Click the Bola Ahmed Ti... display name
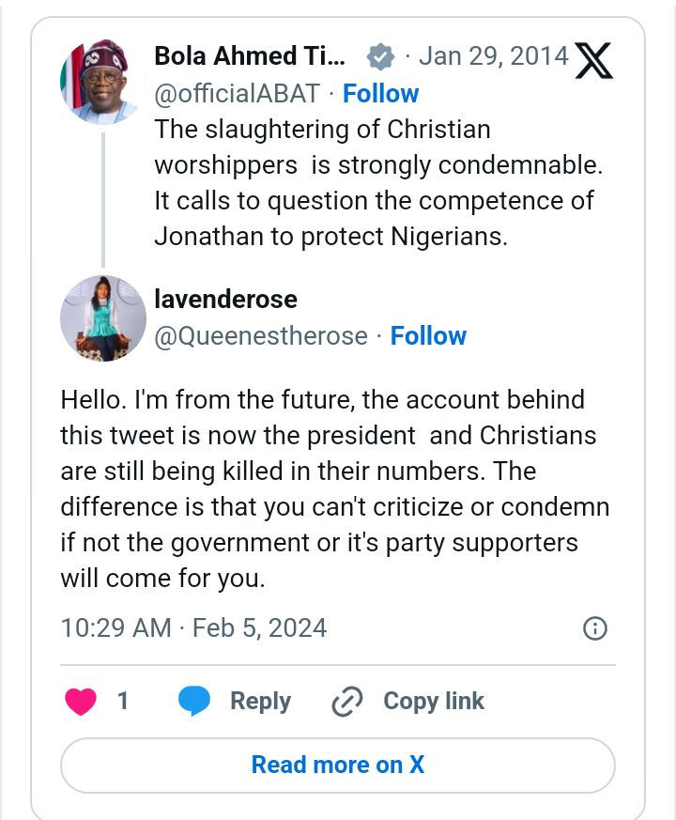This screenshot has height=820, width=676. [250, 56]
